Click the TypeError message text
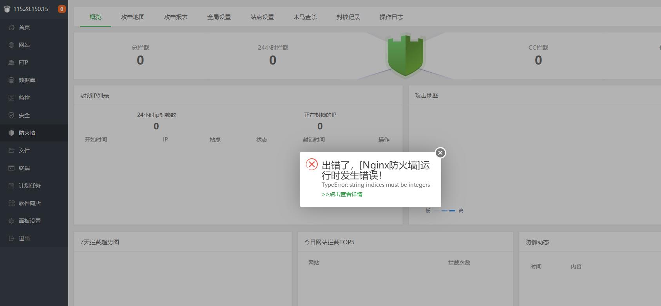This screenshot has width=661, height=306. (376, 185)
